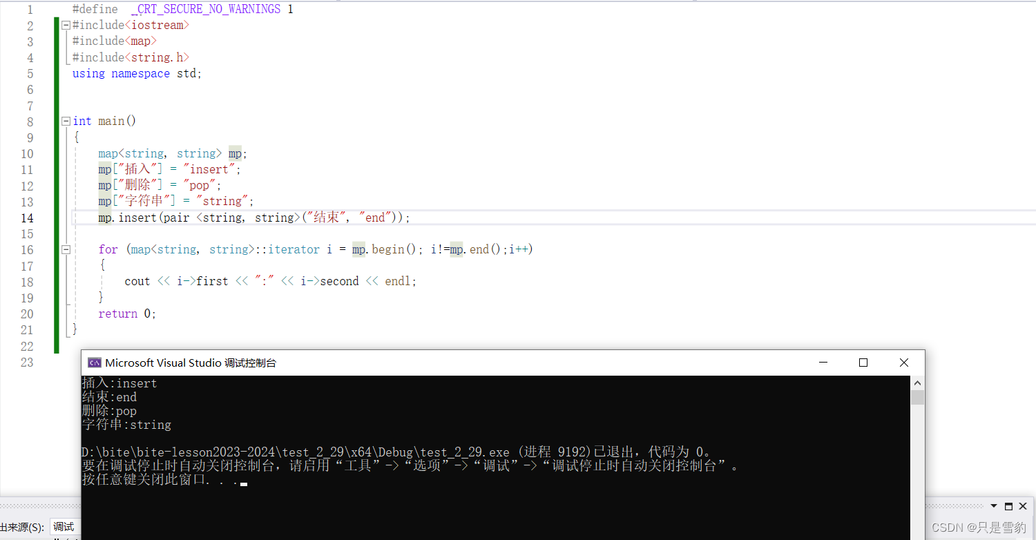Collapse the int main() function fold
The width and height of the screenshot is (1036, 540).
66,122
